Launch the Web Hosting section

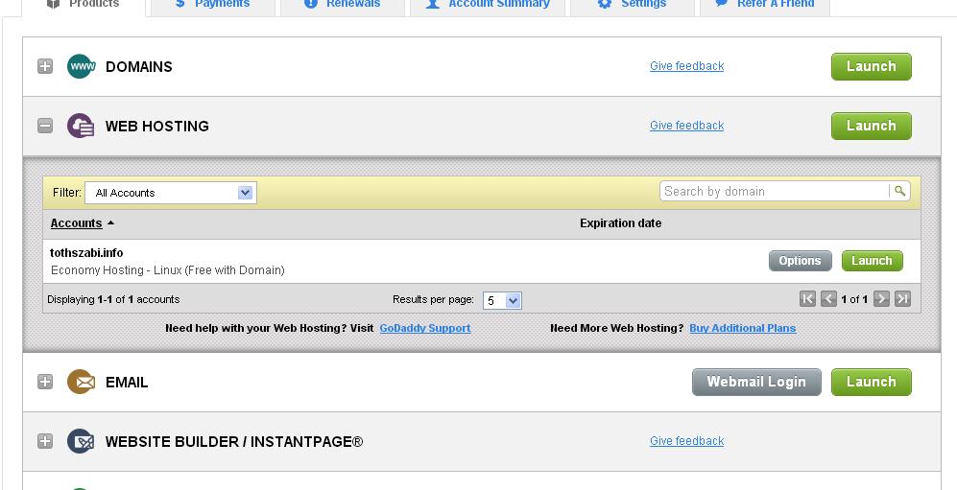pos(871,126)
